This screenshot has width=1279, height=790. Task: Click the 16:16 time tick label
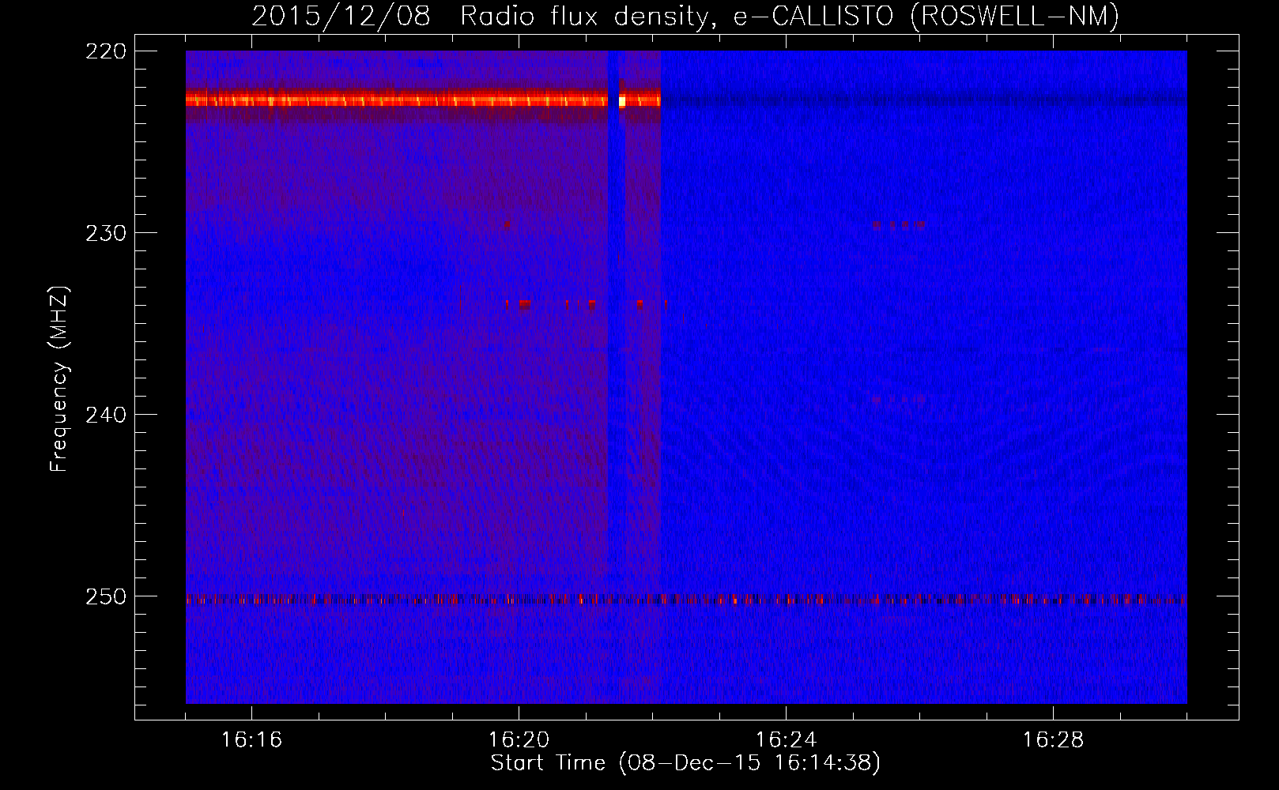click(251, 739)
